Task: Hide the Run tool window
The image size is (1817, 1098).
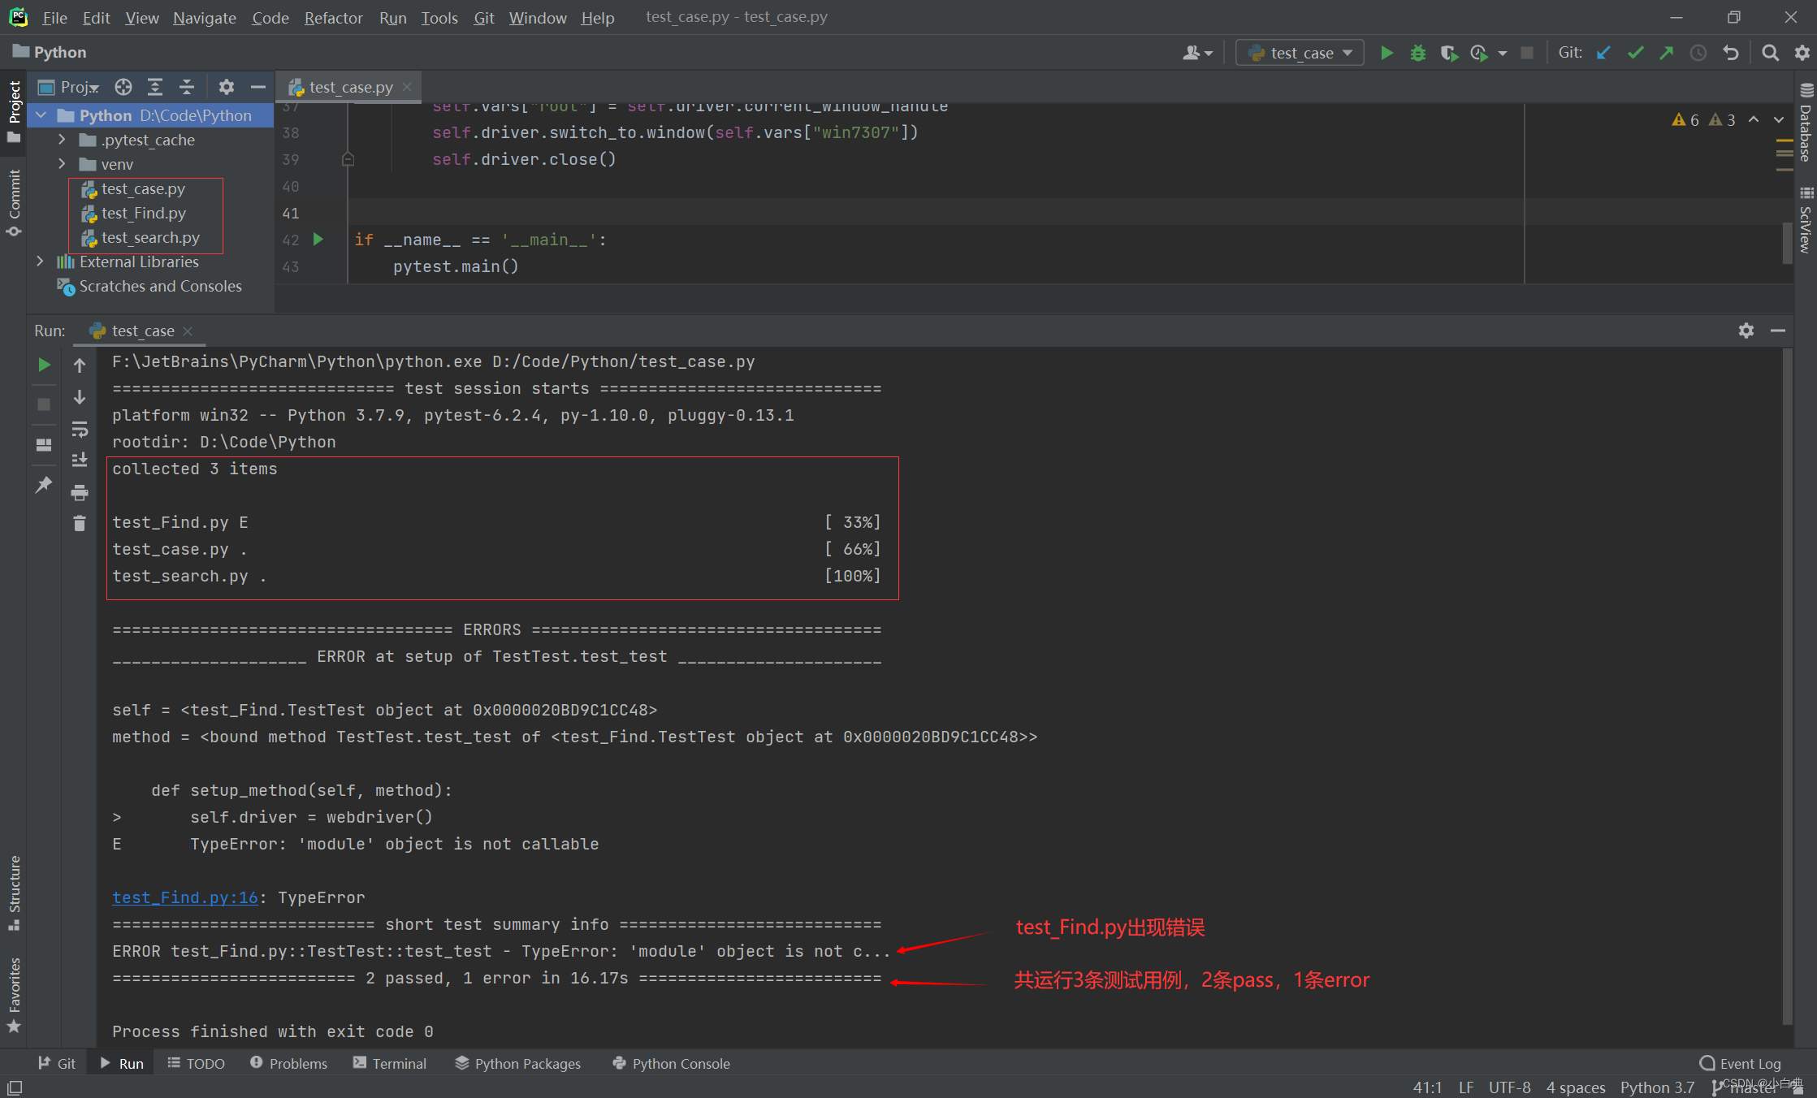Action: click(x=1778, y=331)
